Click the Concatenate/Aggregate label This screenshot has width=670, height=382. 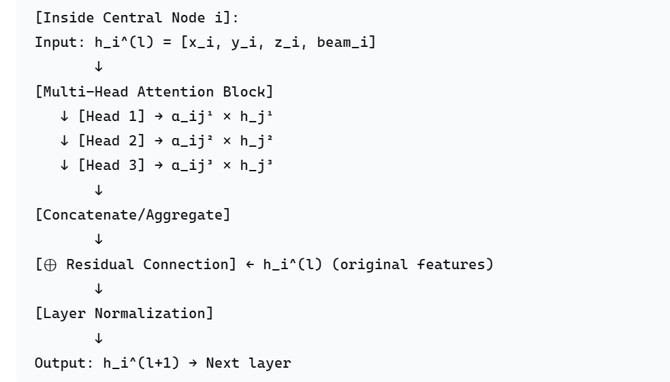pos(133,215)
